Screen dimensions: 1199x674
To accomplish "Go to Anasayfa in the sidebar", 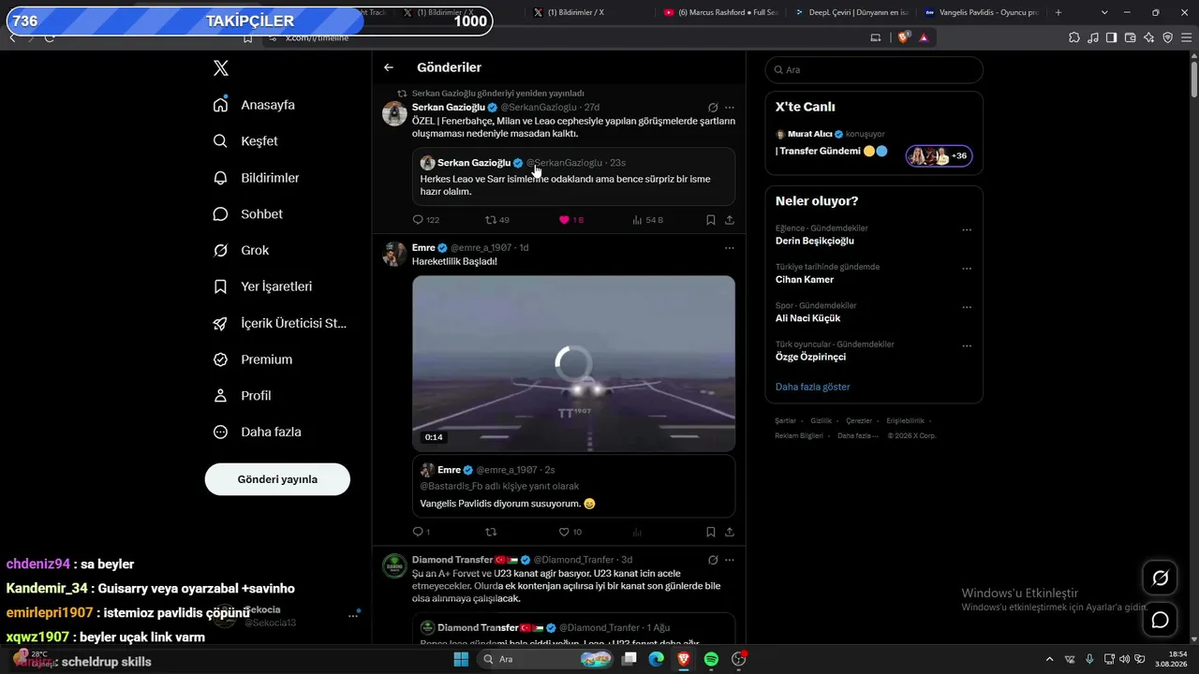I will [254, 105].
